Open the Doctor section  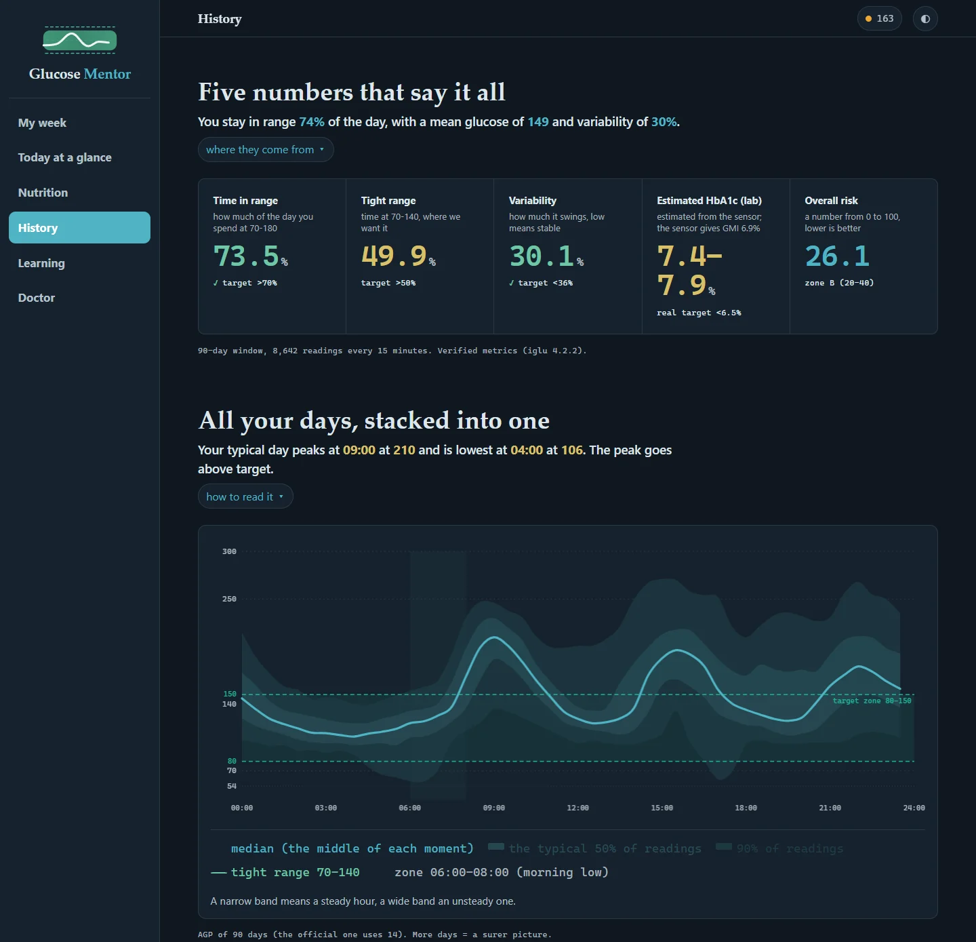(79, 298)
